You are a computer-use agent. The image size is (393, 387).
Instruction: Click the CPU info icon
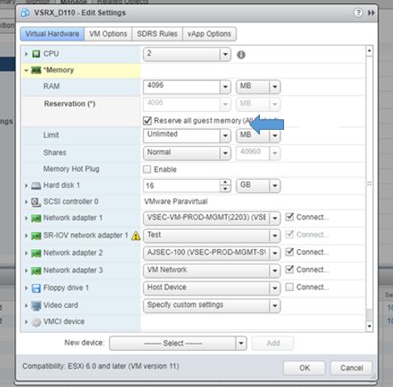point(241,55)
